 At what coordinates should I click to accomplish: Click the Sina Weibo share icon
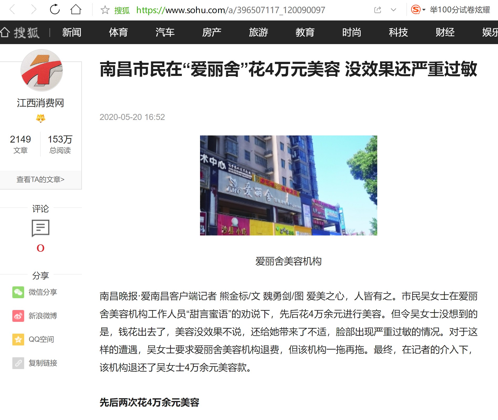pos(18,316)
